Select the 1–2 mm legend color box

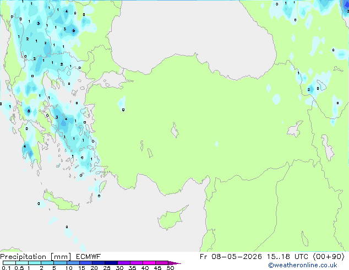tap(35, 263)
